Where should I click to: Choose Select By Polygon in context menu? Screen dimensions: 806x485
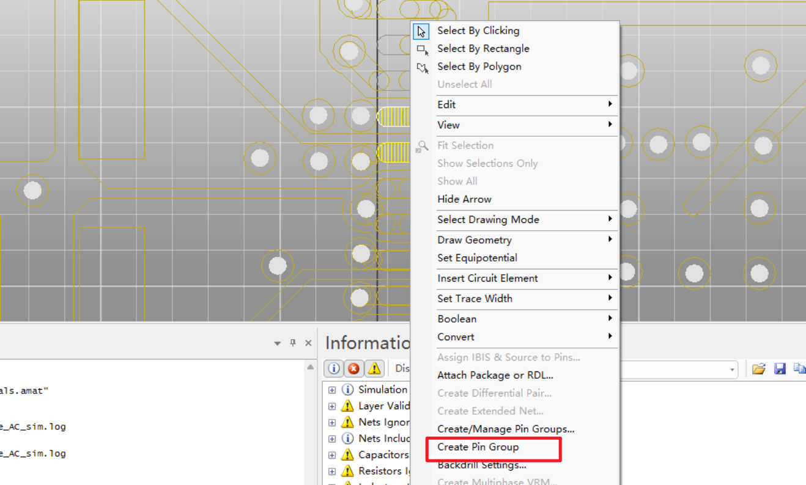515,67
